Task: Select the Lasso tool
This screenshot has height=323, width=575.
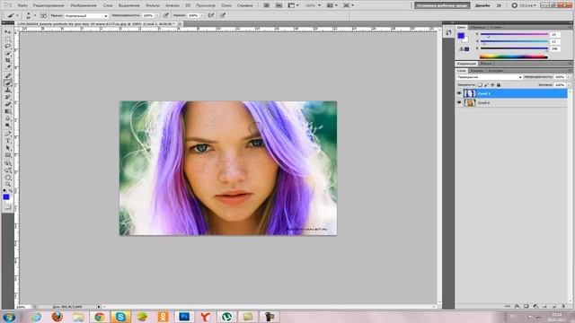Action: coord(8,46)
